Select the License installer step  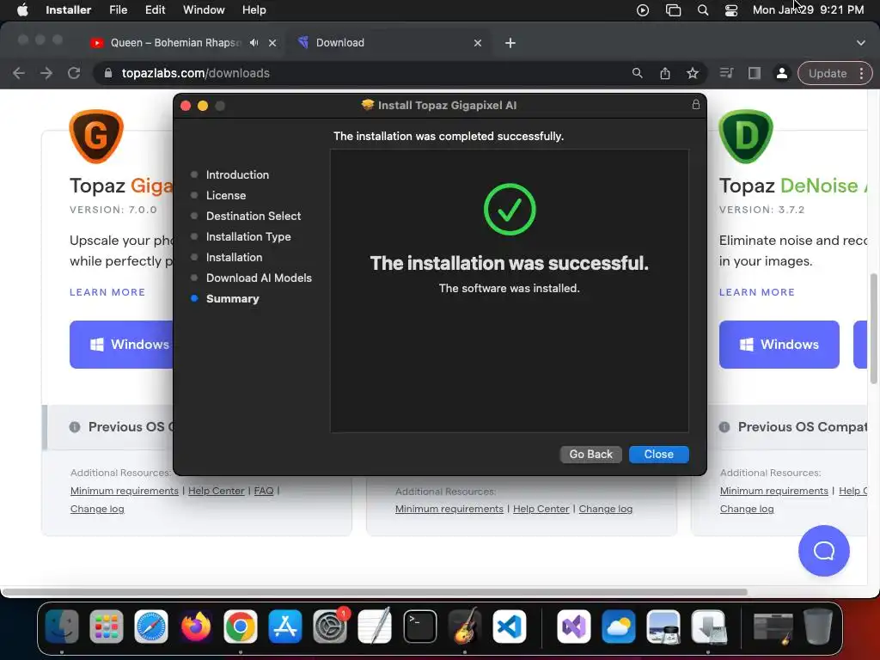(x=226, y=195)
